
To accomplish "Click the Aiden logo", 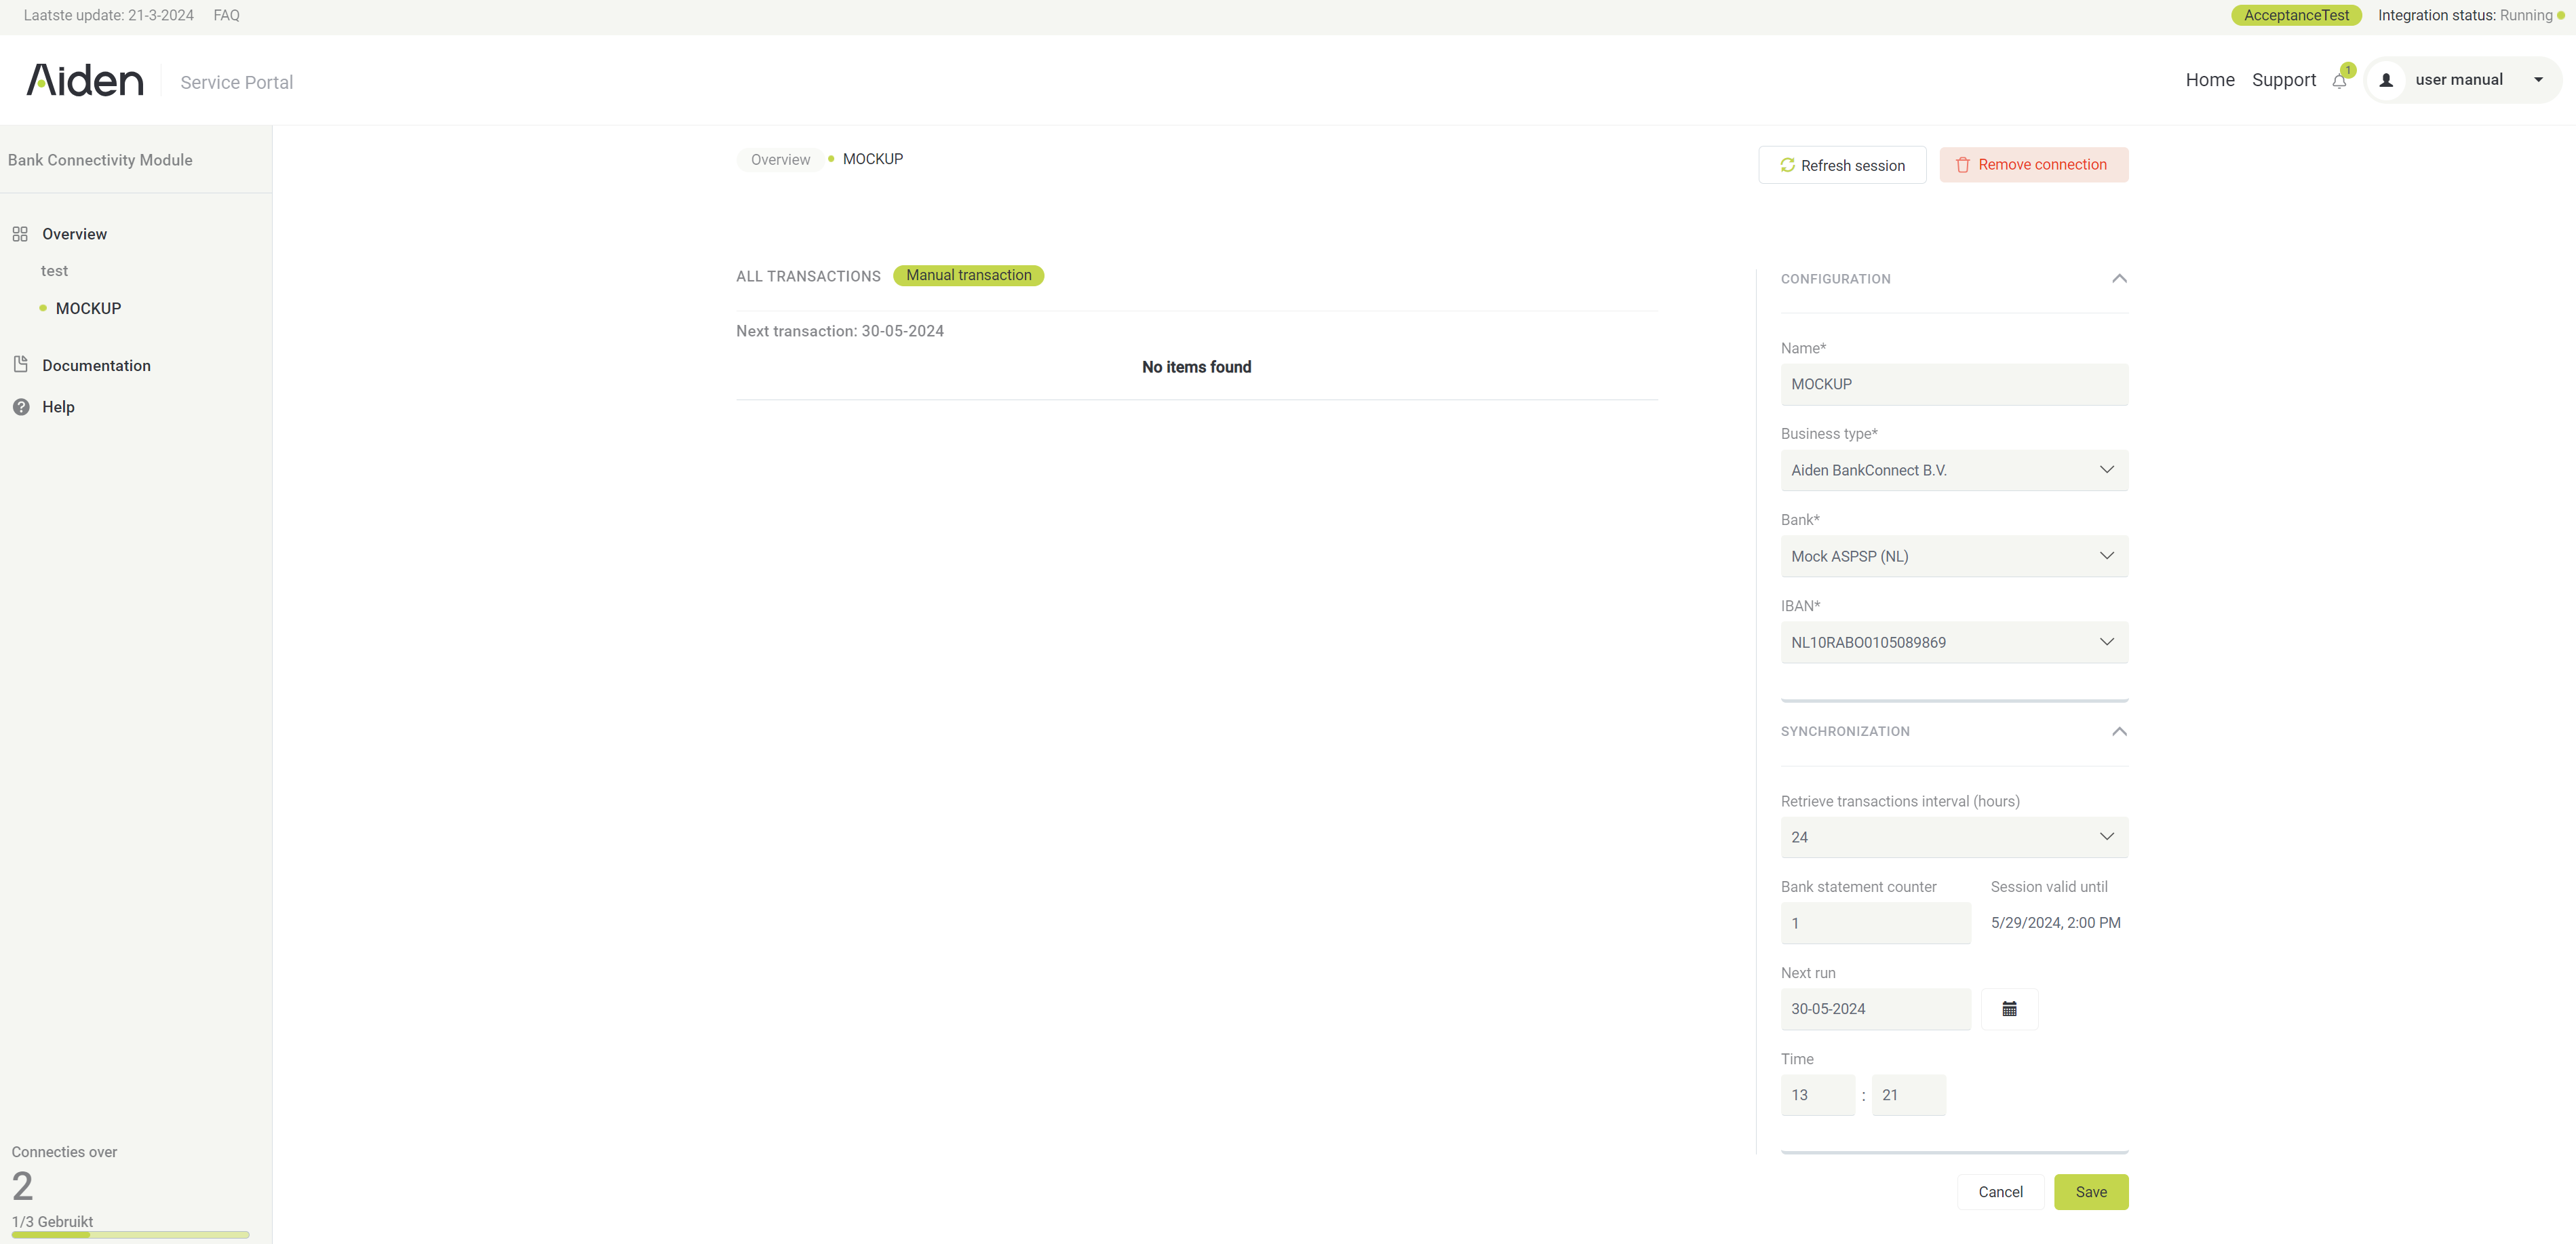I will 85,80.
